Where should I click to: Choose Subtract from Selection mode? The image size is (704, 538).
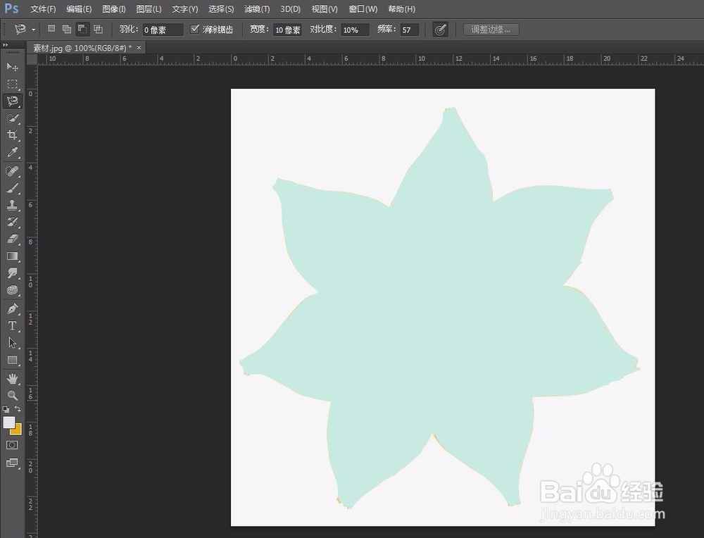point(82,29)
